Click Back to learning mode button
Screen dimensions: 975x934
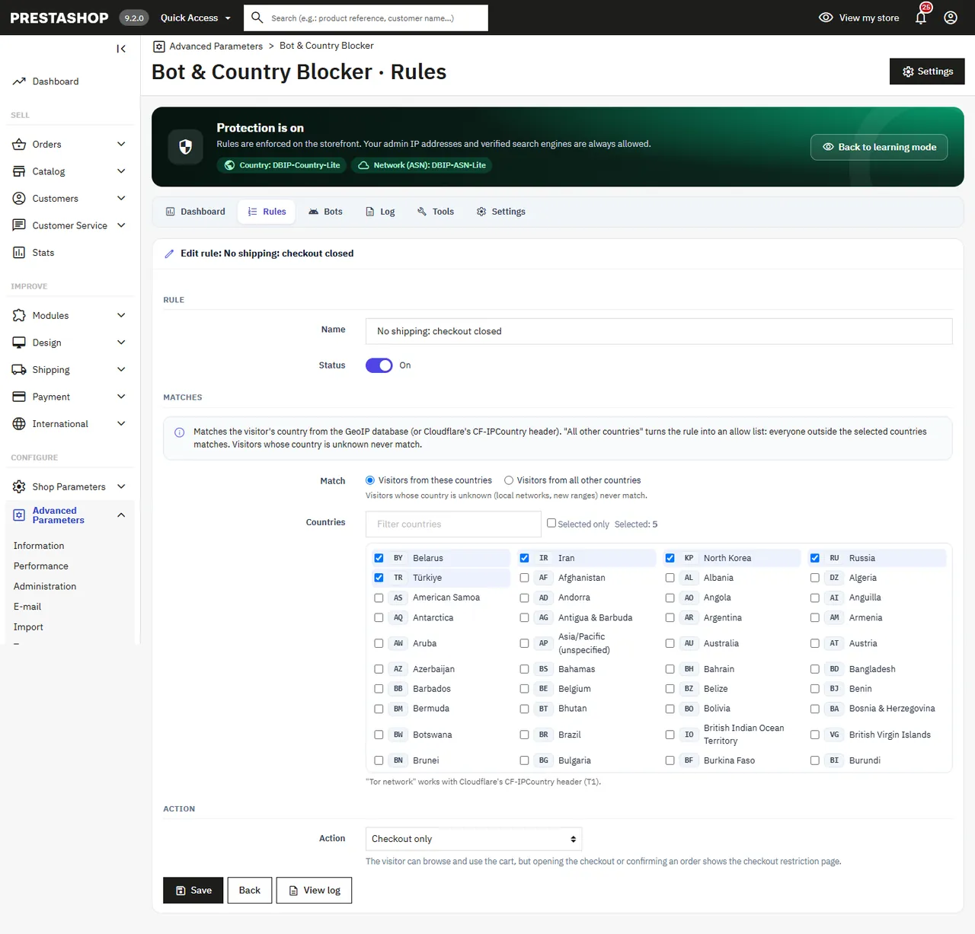tap(879, 147)
